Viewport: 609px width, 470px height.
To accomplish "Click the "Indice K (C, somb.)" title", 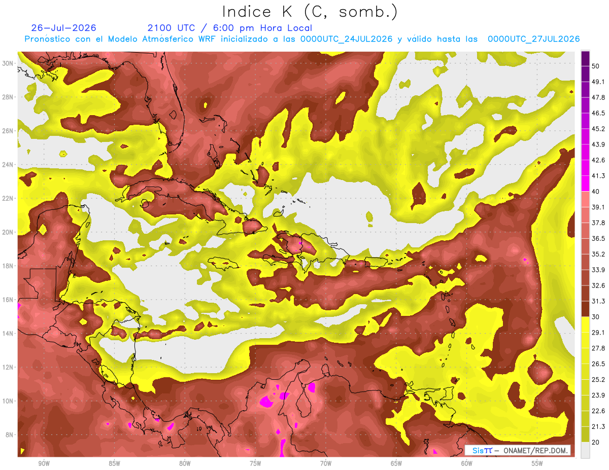I will (x=310, y=12).
